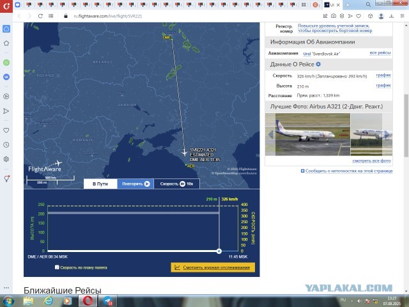Open the sidebar lightbulb tips icon
Screen dimensions: 409x307
coord(6,178)
